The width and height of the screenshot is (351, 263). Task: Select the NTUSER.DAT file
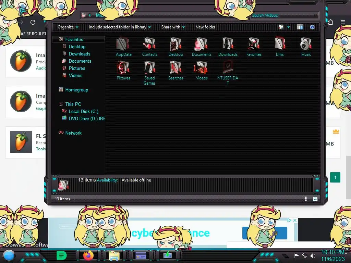(x=228, y=73)
